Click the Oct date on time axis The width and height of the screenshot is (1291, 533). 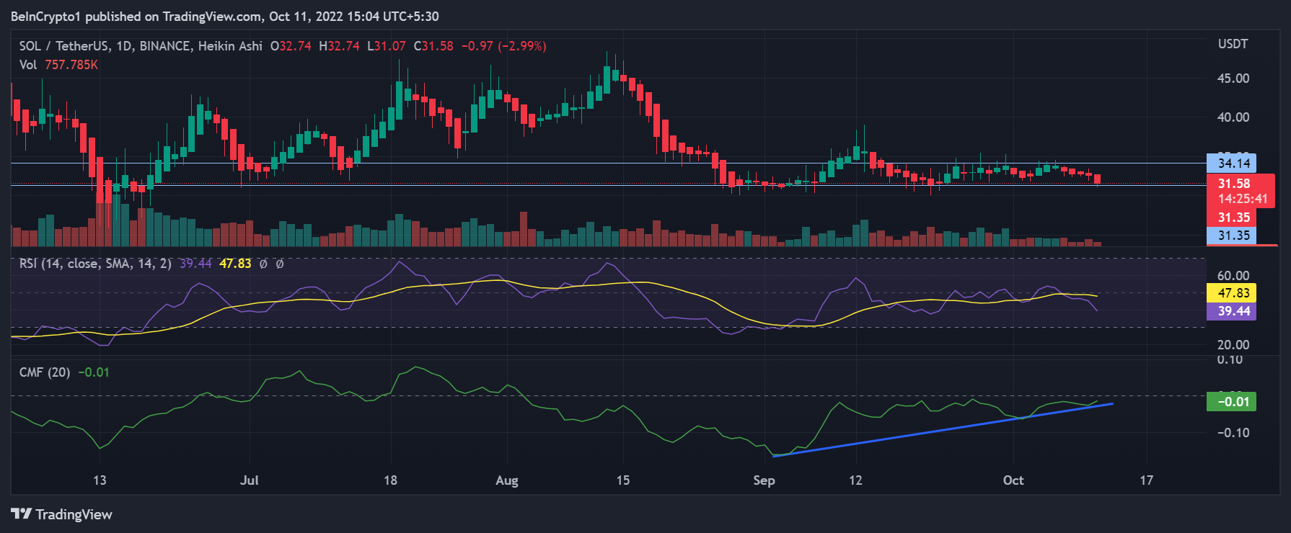point(1013,480)
